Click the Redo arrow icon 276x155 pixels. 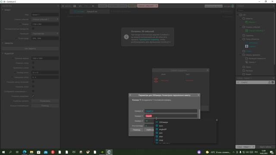86,6
